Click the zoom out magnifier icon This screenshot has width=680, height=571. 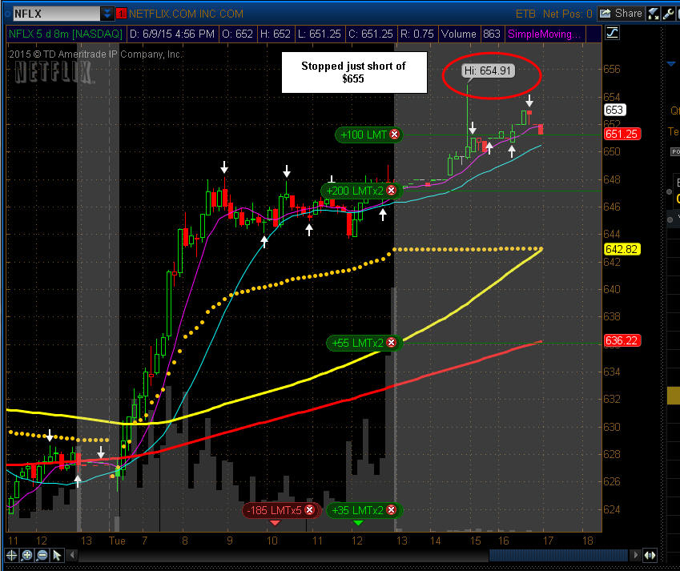pyautogui.click(x=42, y=556)
